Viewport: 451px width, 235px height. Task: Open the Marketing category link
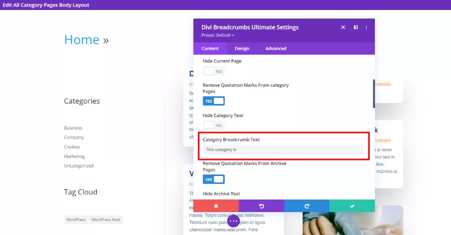tap(74, 156)
